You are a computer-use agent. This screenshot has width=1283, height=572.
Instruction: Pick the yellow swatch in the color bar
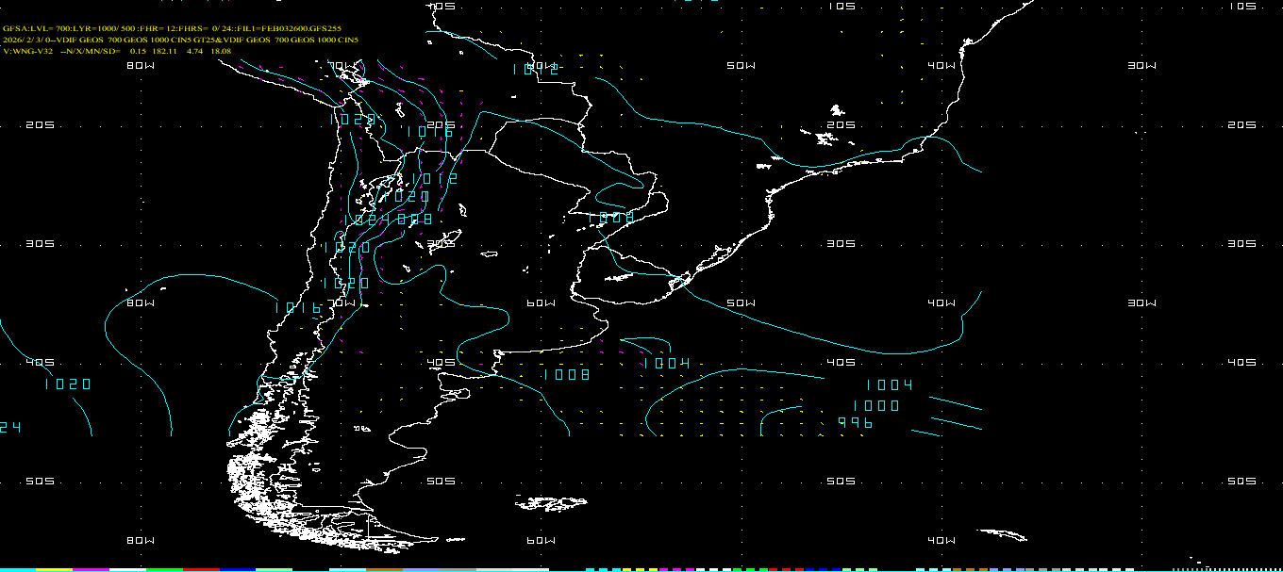(55, 569)
